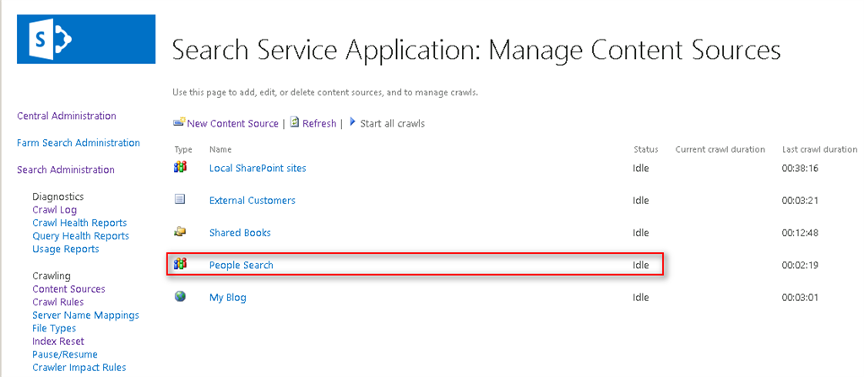Viewport: 864px width, 377px height.
Task: Click the Start all crawls button
Action: point(392,123)
